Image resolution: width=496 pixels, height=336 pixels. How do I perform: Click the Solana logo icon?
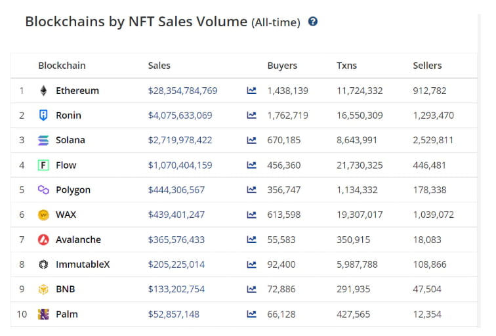tap(43, 140)
